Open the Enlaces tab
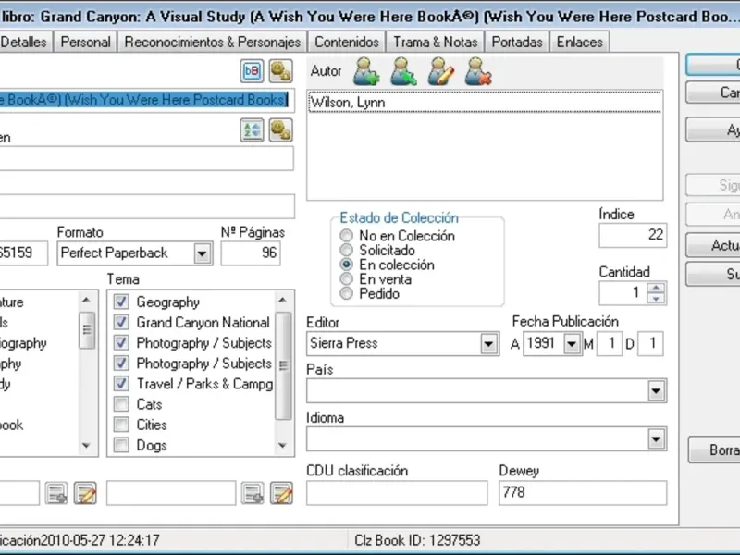The width and height of the screenshot is (740, 555). click(x=580, y=42)
